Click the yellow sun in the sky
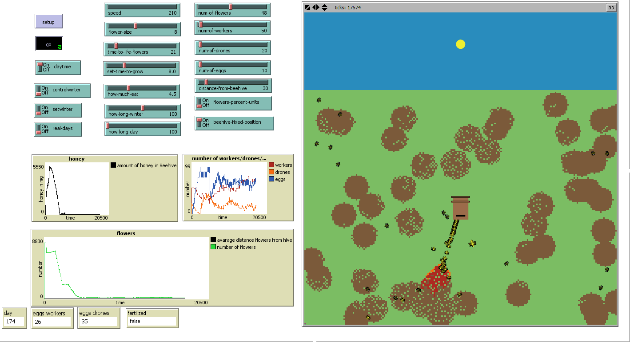630x342 pixels. point(460,44)
